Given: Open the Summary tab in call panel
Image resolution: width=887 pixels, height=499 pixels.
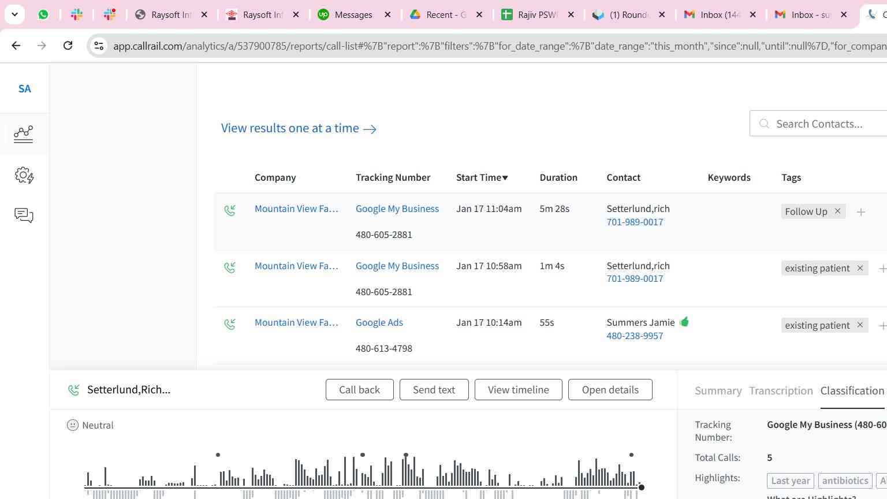Looking at the screenshot, I should click(x=718, y=391).
